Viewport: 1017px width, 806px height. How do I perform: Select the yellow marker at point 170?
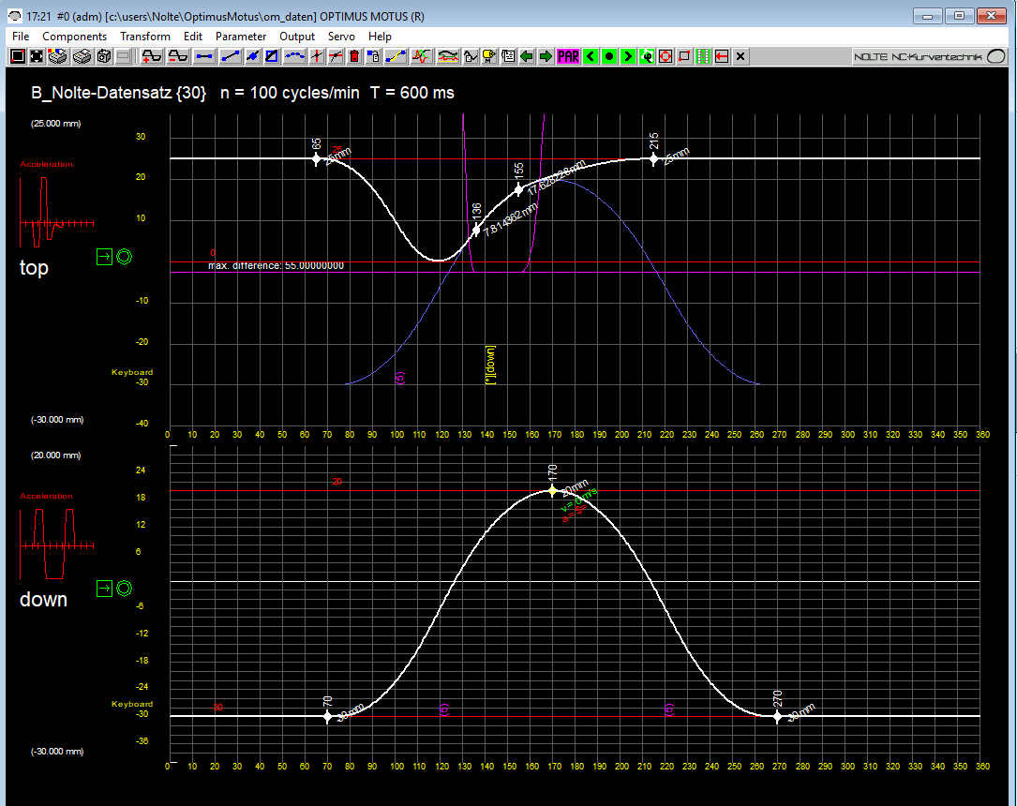553,491
